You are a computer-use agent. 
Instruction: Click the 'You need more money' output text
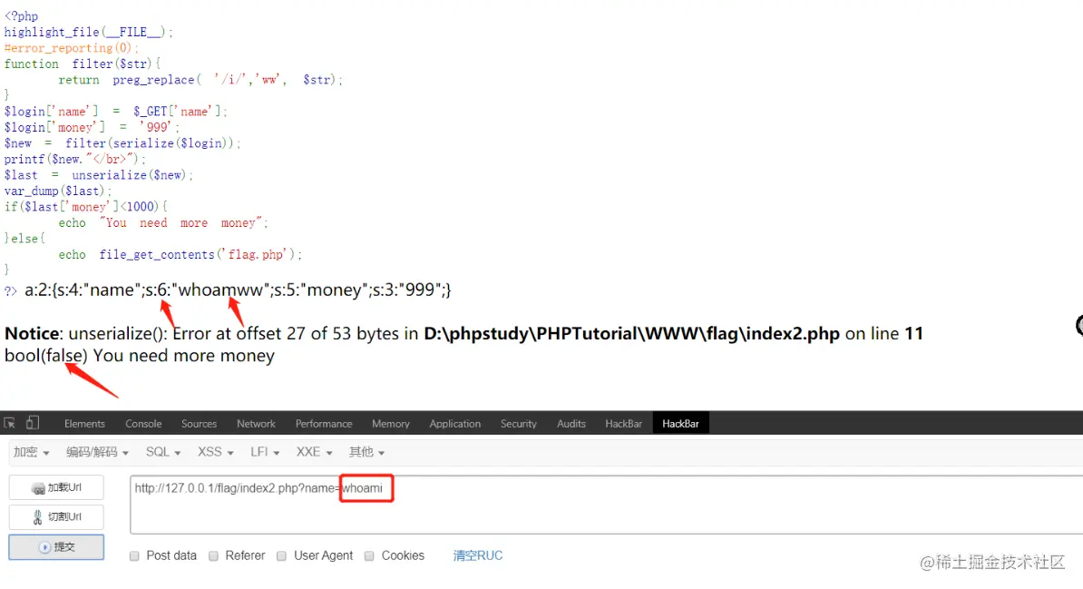click(x=184, y=356)
